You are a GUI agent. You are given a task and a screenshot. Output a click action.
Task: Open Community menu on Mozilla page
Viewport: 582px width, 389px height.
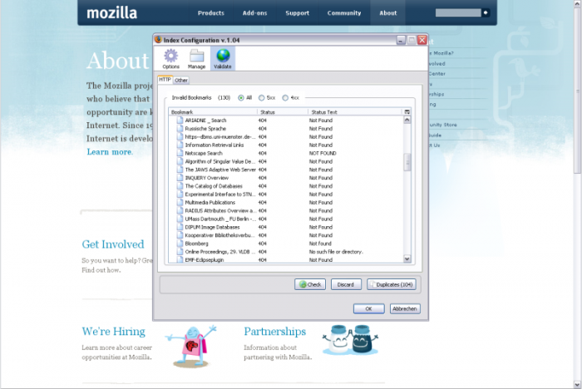344,13
